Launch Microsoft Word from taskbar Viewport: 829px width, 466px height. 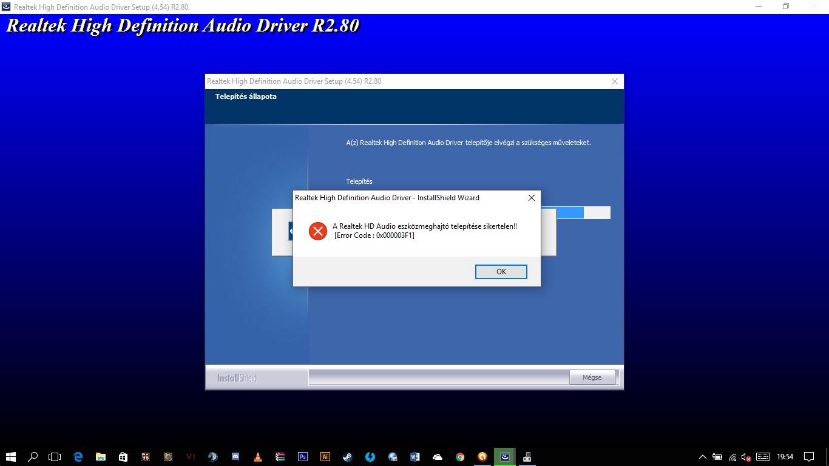pyautogui.click(x=415, y=457)
